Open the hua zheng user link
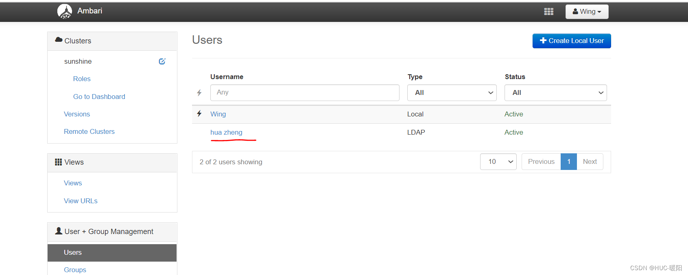The height and width of the screenshot is (275, 688). 226,132
